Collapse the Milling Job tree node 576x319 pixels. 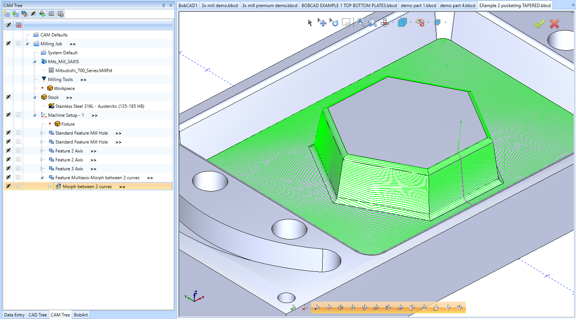[x=27, y=43]
